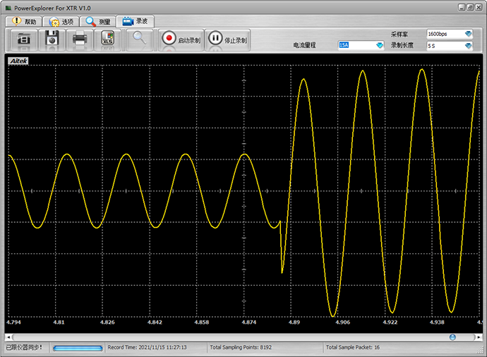This screenshot has width=487, height=357.
Task: Click the 4.826 time axis label
Action: coord(107,322)
